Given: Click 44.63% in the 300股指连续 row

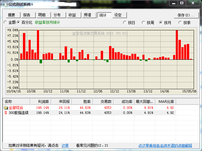Looking at the screenshot, I should [x=85, y=113].
